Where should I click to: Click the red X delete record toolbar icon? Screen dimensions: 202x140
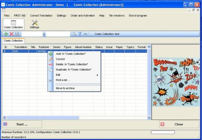pos(12,34)
